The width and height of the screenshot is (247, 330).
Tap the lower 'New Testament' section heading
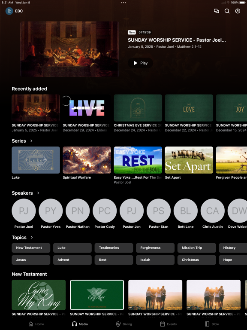point(29,274)
